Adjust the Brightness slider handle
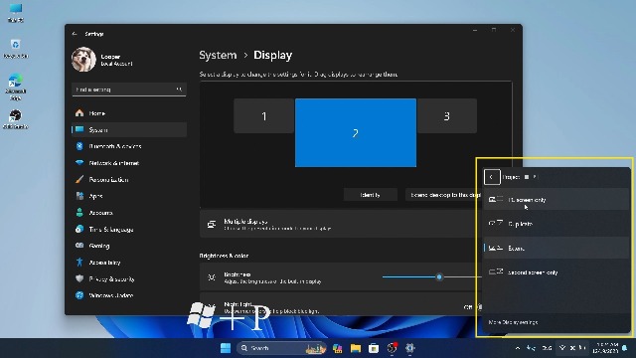The height and width of the screenshot is (358, 636). 439,276
